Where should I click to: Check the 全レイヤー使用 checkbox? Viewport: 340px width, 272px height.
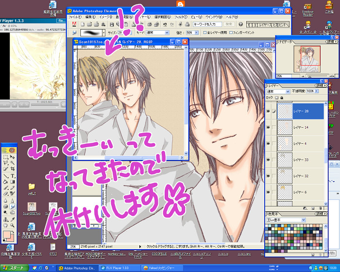point(204,33)
